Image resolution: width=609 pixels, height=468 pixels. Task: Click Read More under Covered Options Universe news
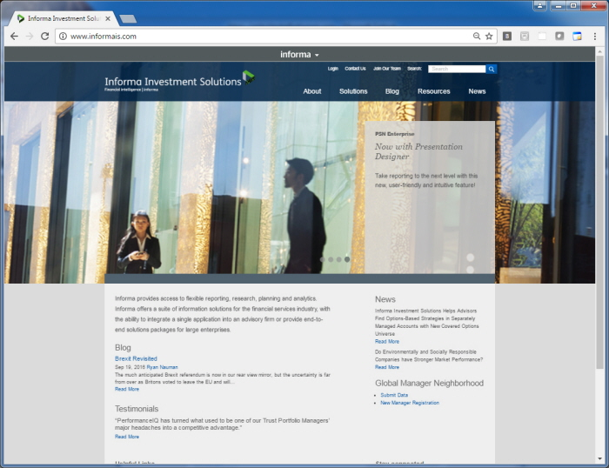coord(387,341)
